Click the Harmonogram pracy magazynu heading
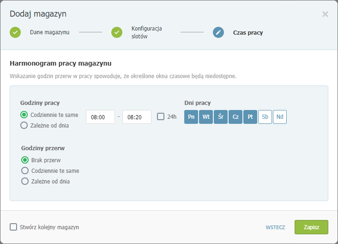The image size is (338, 244). pyautogui.click(x=60, y=63)
